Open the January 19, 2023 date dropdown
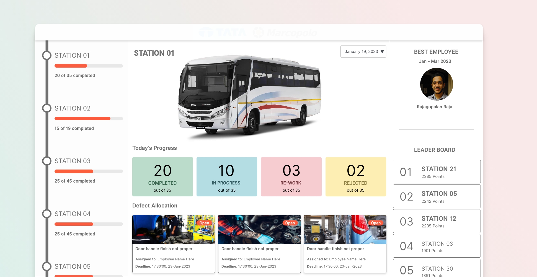The image size is (537, 277). point(363,52)
